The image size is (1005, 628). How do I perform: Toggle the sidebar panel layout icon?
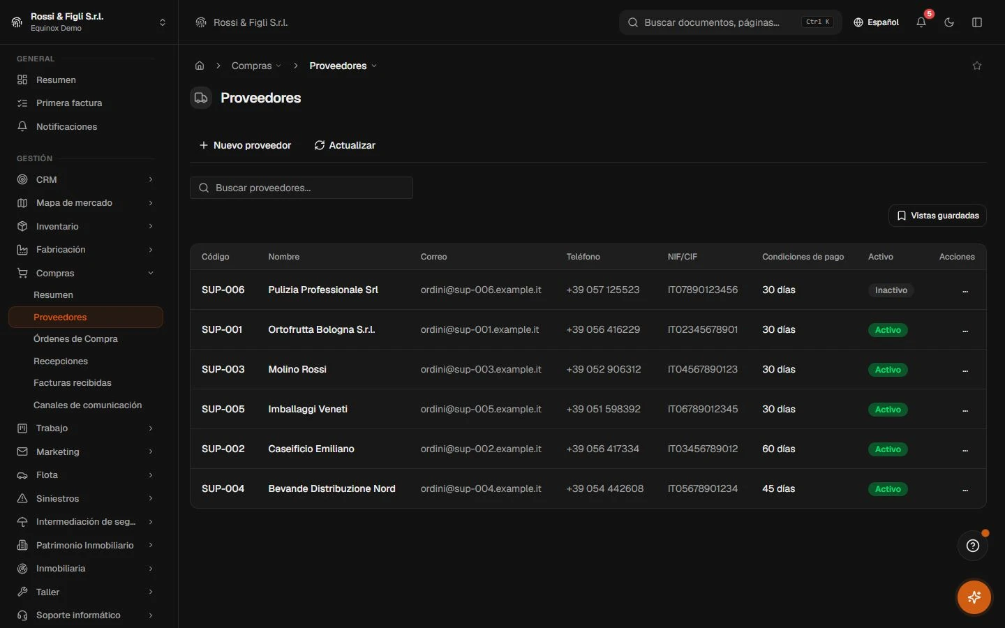[977, 22]
